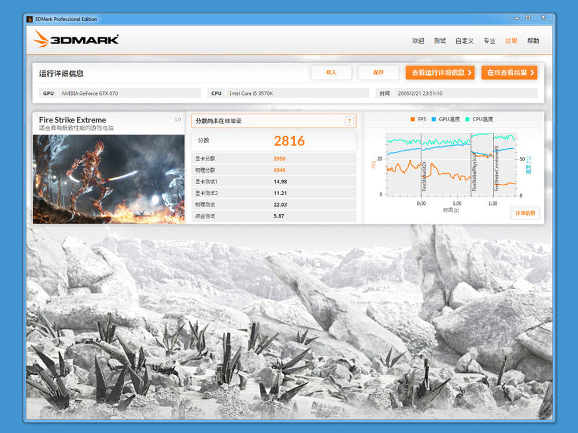Click the CPU field "Intel Core i5 3570K"
Image resolution: width=578 pixels, height=433 pixels.
(298, 94)
